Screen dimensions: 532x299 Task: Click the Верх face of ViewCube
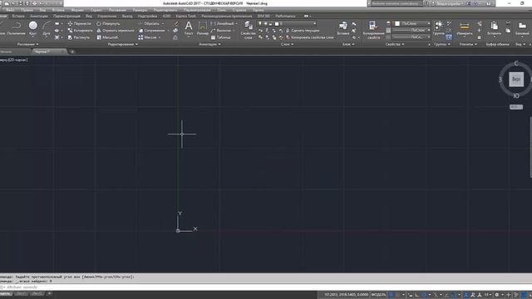(516, 80)
